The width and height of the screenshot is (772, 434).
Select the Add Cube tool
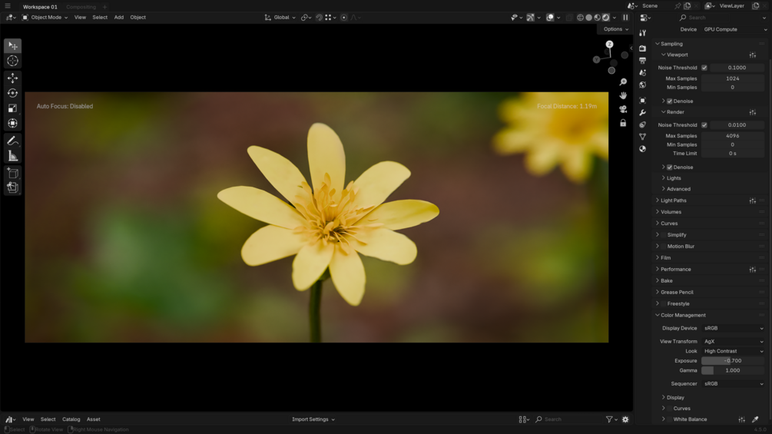coord(13,173)
